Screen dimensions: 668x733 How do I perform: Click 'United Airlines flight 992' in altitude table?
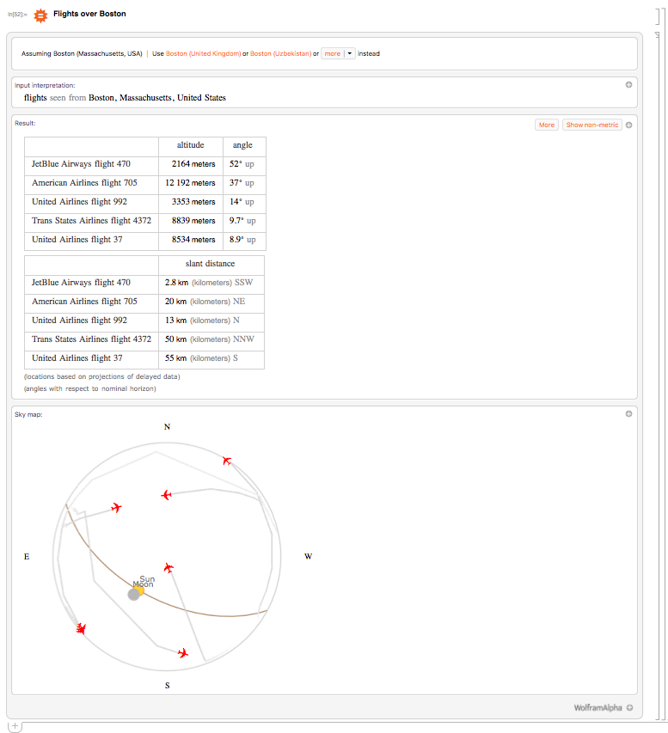tap(79, 201)
